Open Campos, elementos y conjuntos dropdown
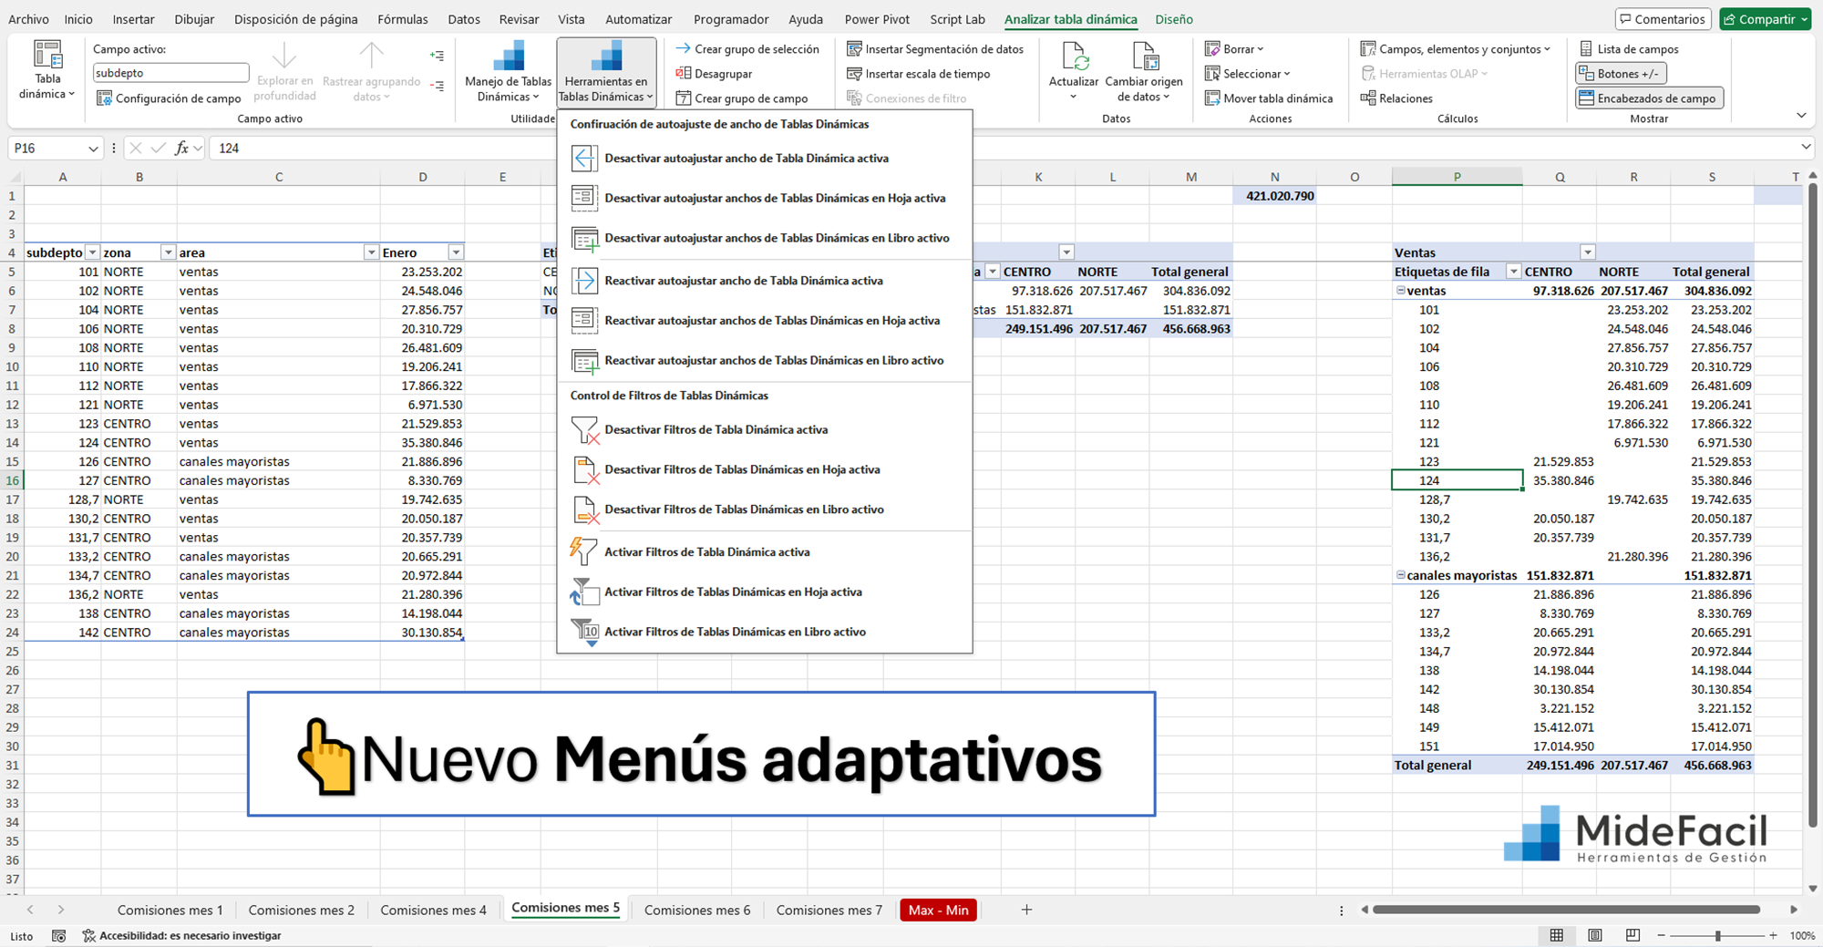 (1456, 49)
